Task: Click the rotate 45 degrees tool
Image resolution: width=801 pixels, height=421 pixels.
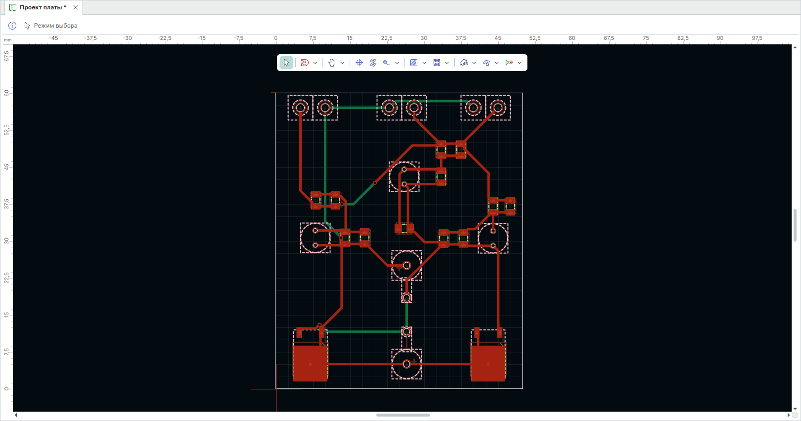Action: coord(464,63)
